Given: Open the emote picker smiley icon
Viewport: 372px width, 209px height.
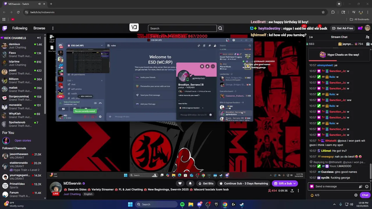Looking at the screenshot, I should click(x=367, y=187).
